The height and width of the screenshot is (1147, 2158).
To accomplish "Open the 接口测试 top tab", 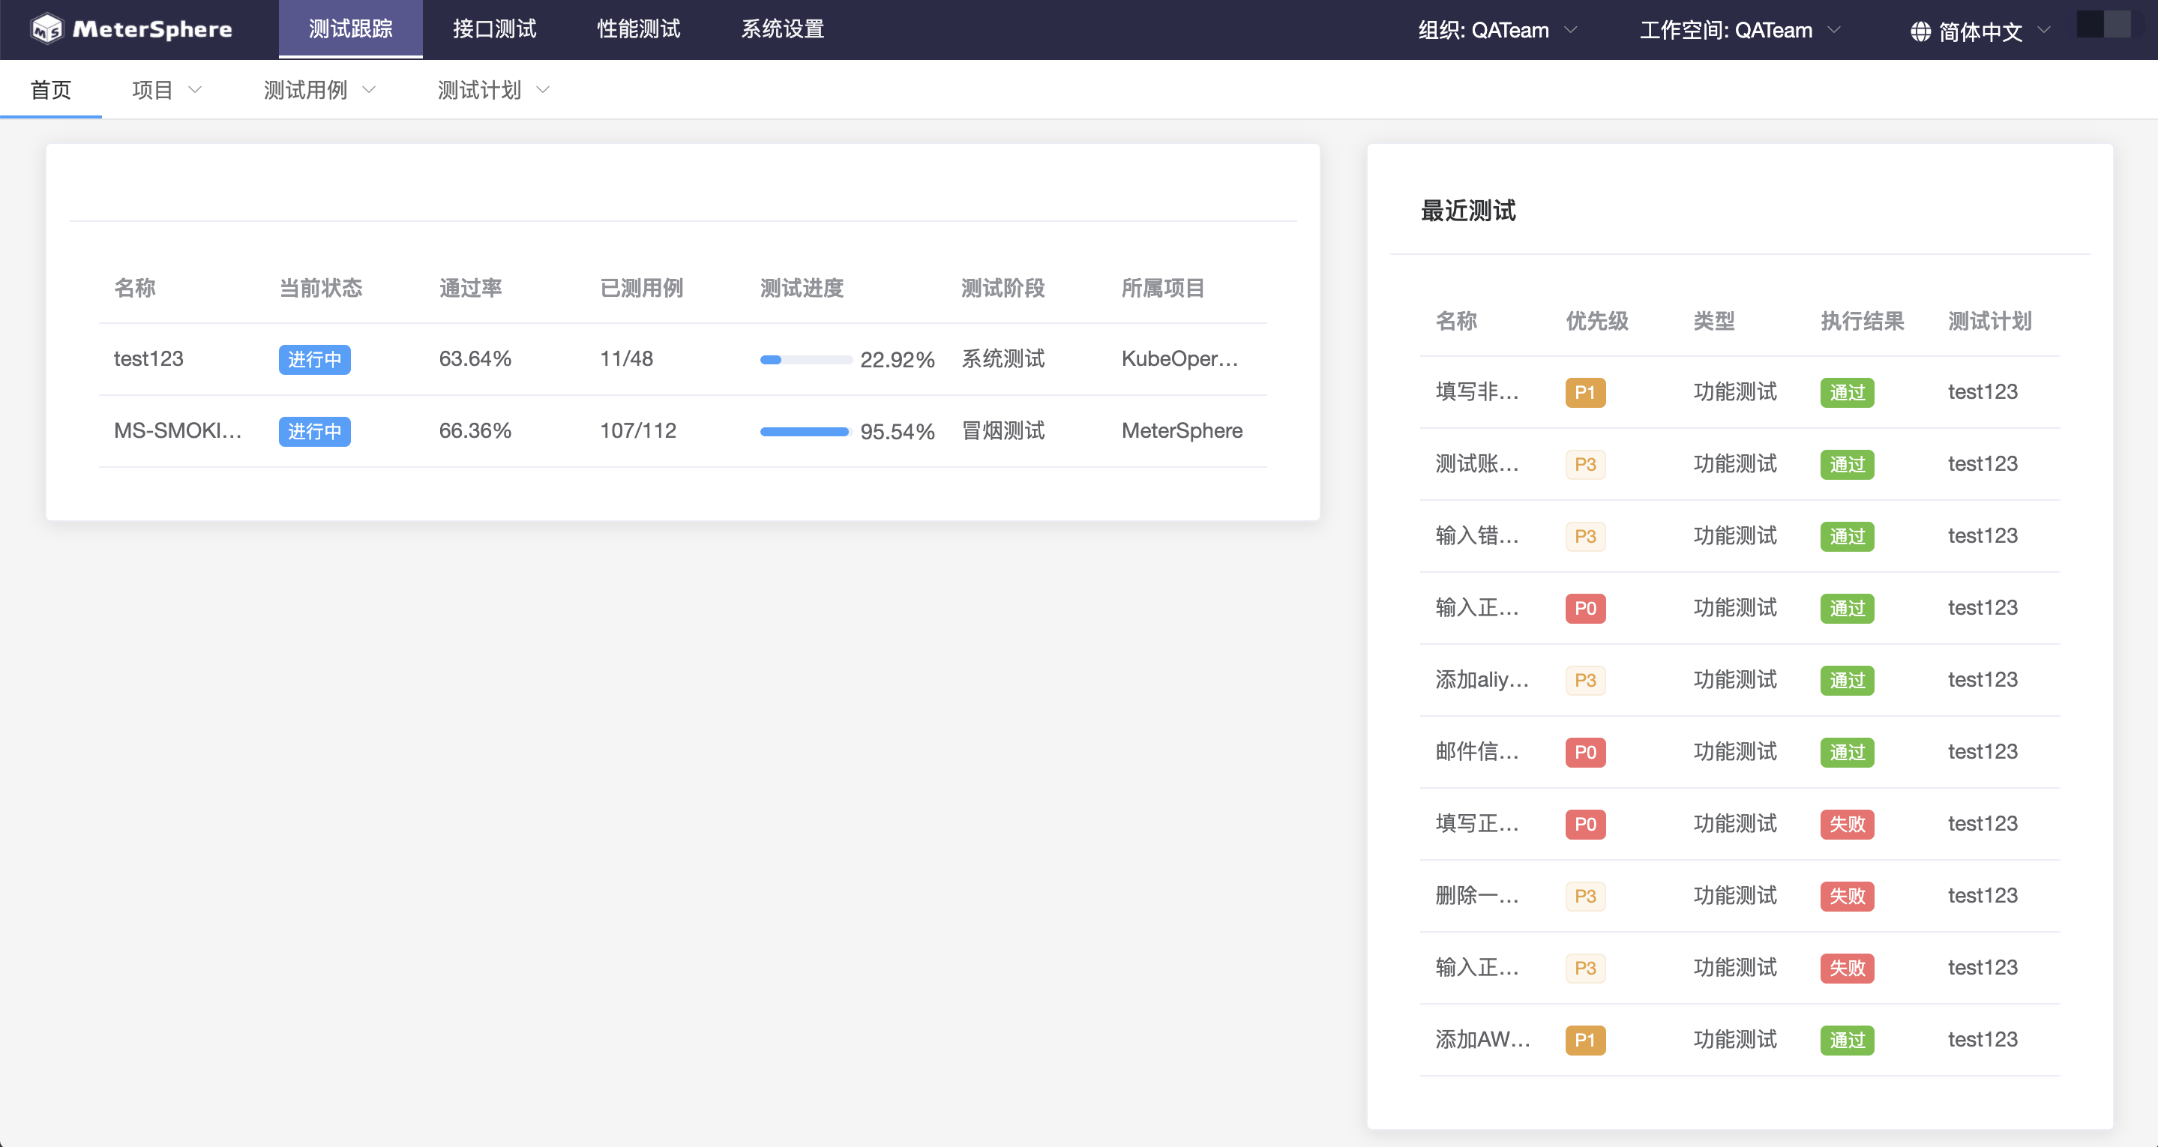I will (x=494, y=29).
